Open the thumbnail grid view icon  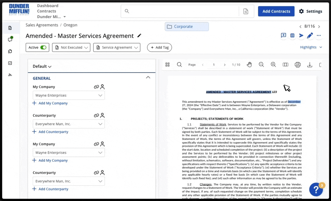[167, 65]
